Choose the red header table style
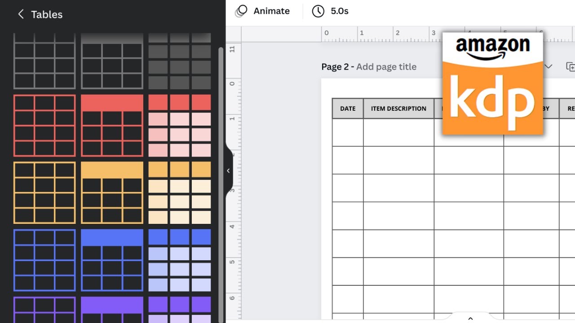Screen dimensions: 575x323 pyautogui.click(x=112, y=126)
